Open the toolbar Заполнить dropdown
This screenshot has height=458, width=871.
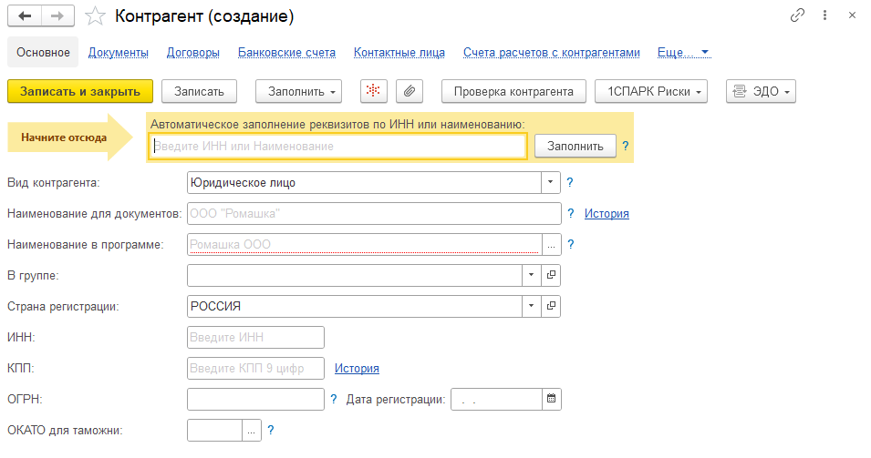(298, 91)
